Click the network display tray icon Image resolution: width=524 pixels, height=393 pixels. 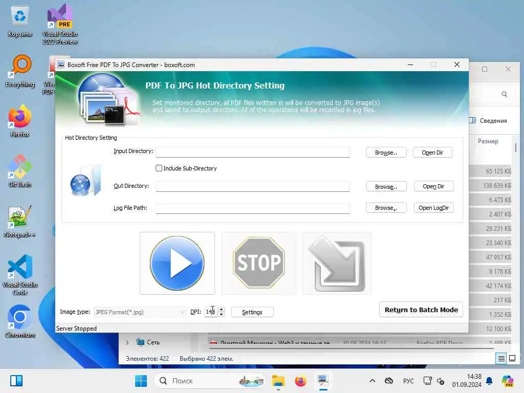point(427,381)
